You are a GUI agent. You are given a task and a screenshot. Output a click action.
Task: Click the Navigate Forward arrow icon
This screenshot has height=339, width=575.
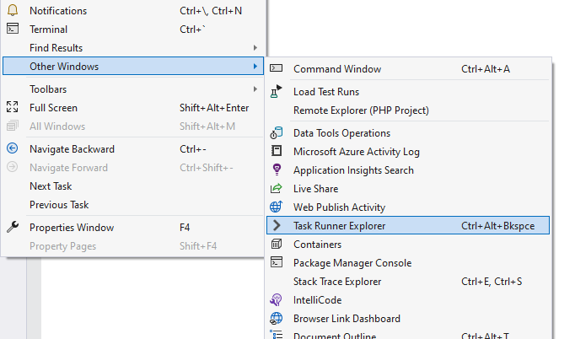coord(13,167)
